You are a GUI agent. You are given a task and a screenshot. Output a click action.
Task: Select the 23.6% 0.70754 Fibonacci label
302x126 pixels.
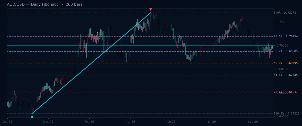286,37
